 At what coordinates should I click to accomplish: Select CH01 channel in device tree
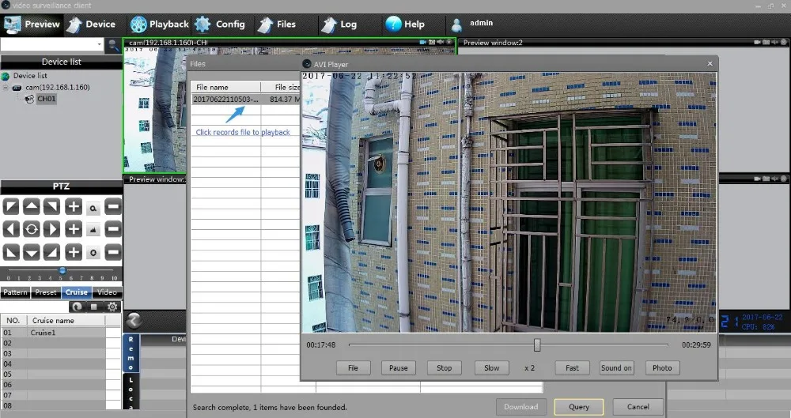pos(46,99)
